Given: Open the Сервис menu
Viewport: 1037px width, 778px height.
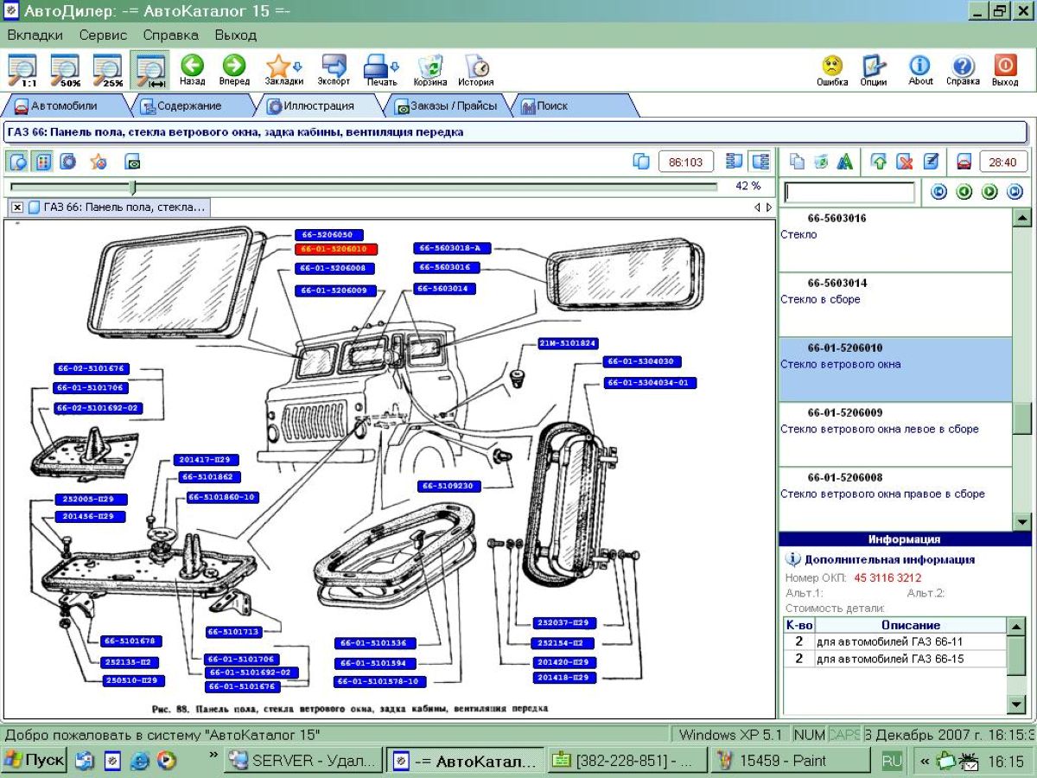Looking at the screenshot, I should (x=103, y=35).
